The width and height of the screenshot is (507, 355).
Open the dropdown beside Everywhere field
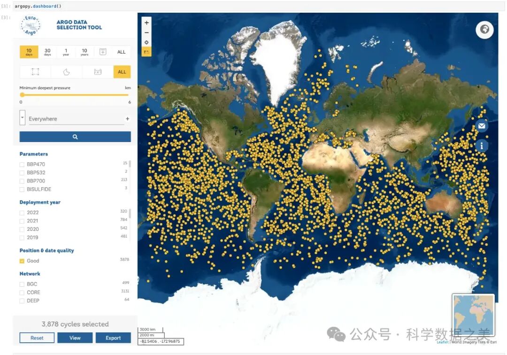(x=22, y=118)
